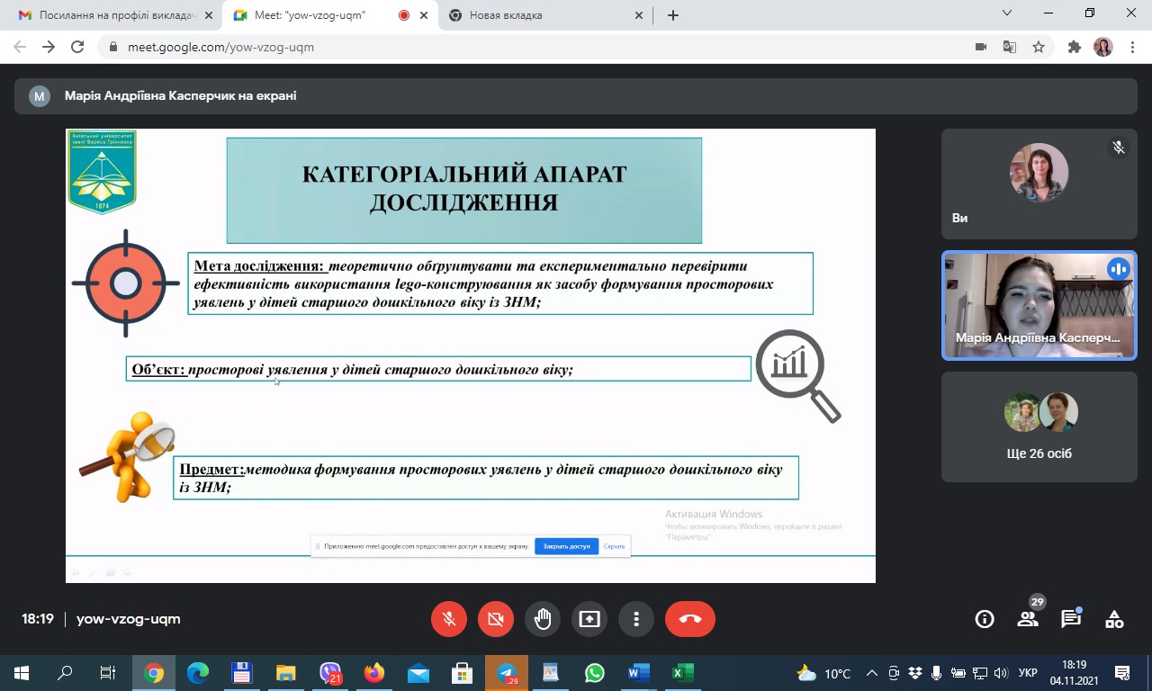This screenshot has width=1152, height=691.
Task: Open the in-call chat panel
Action: (x=1070, y=618)
